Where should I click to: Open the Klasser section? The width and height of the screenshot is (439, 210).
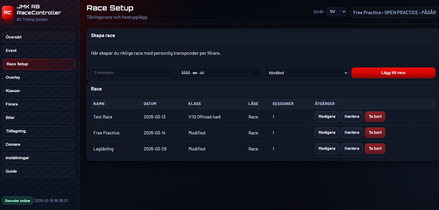(38, 91)
